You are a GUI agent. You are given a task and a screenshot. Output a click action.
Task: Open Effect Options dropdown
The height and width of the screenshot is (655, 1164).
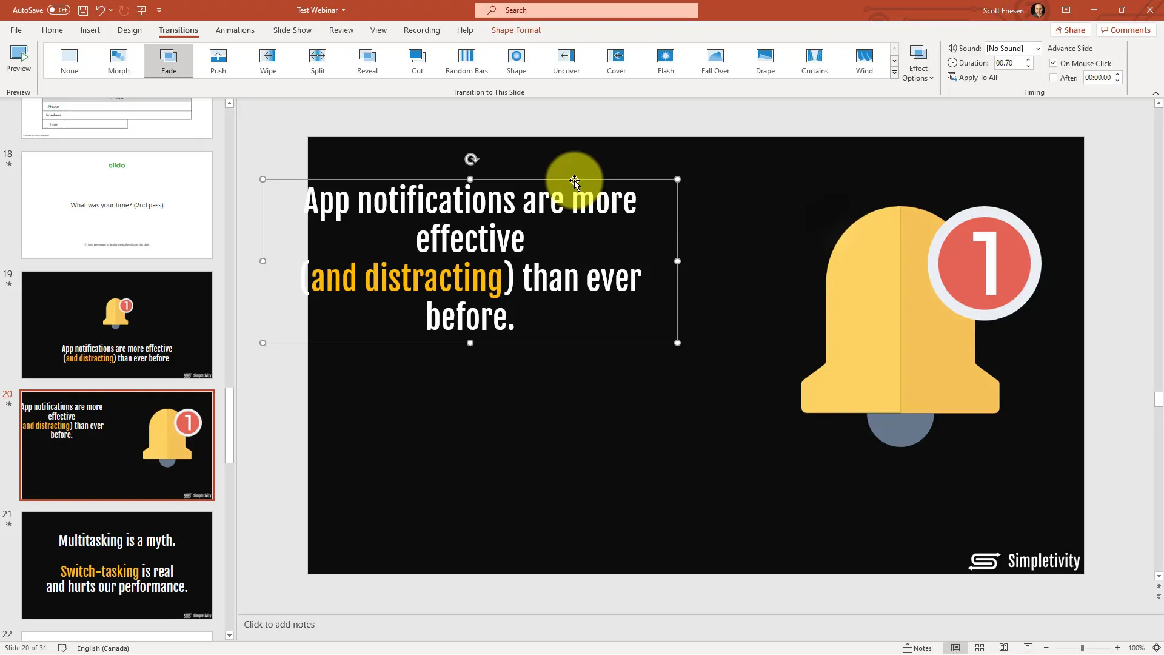(x=918, y=63)
